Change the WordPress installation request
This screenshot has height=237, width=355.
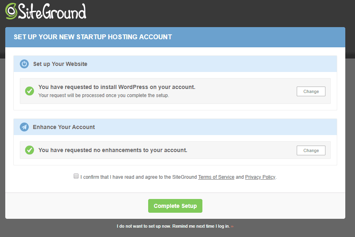(x=311, y=91)
